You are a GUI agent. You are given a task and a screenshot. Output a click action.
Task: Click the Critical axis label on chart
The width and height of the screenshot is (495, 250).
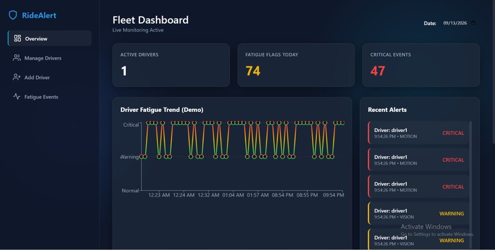(x=131, y=125)
